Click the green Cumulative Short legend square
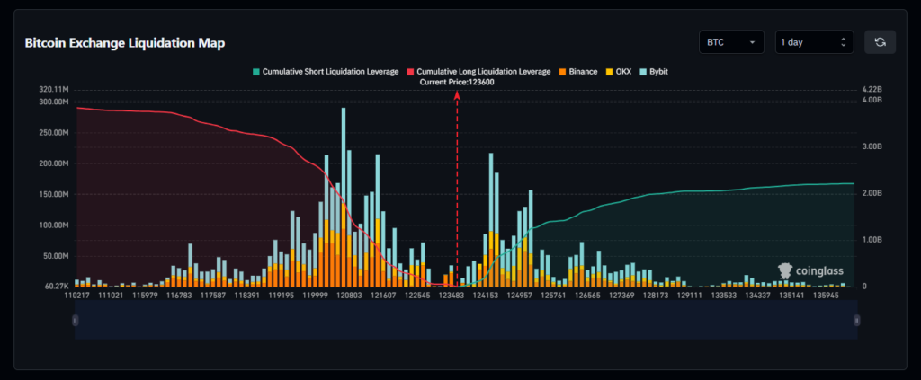The width and height of the screenshot is (921, 380). click(257, 71)
